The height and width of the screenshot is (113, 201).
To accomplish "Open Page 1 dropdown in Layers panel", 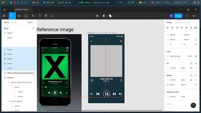I will coord(31,22).
